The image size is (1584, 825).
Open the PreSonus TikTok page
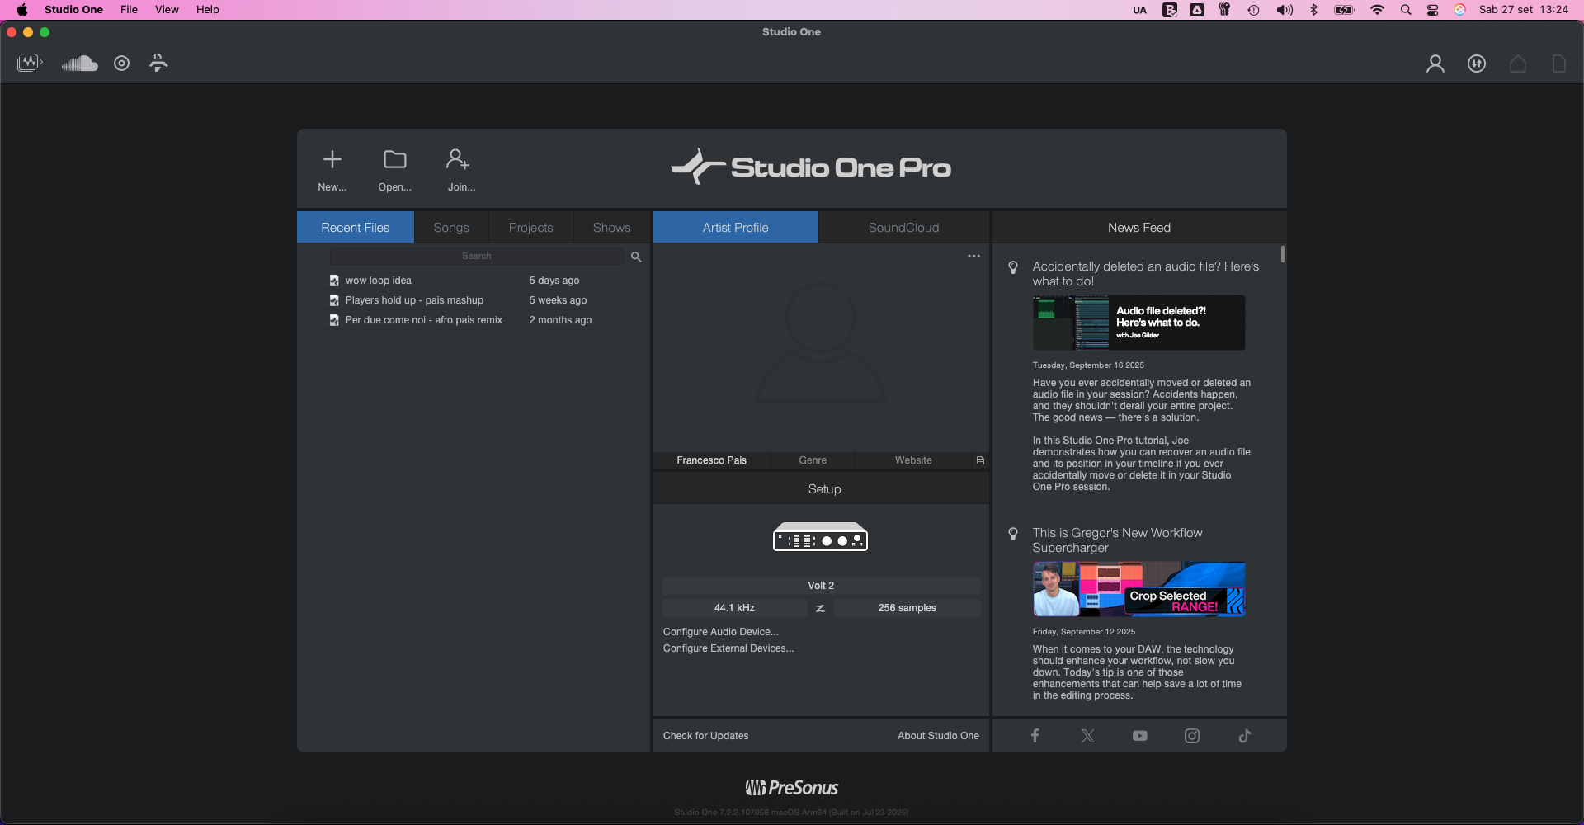pyautogui.click(x=1245, y=736)
